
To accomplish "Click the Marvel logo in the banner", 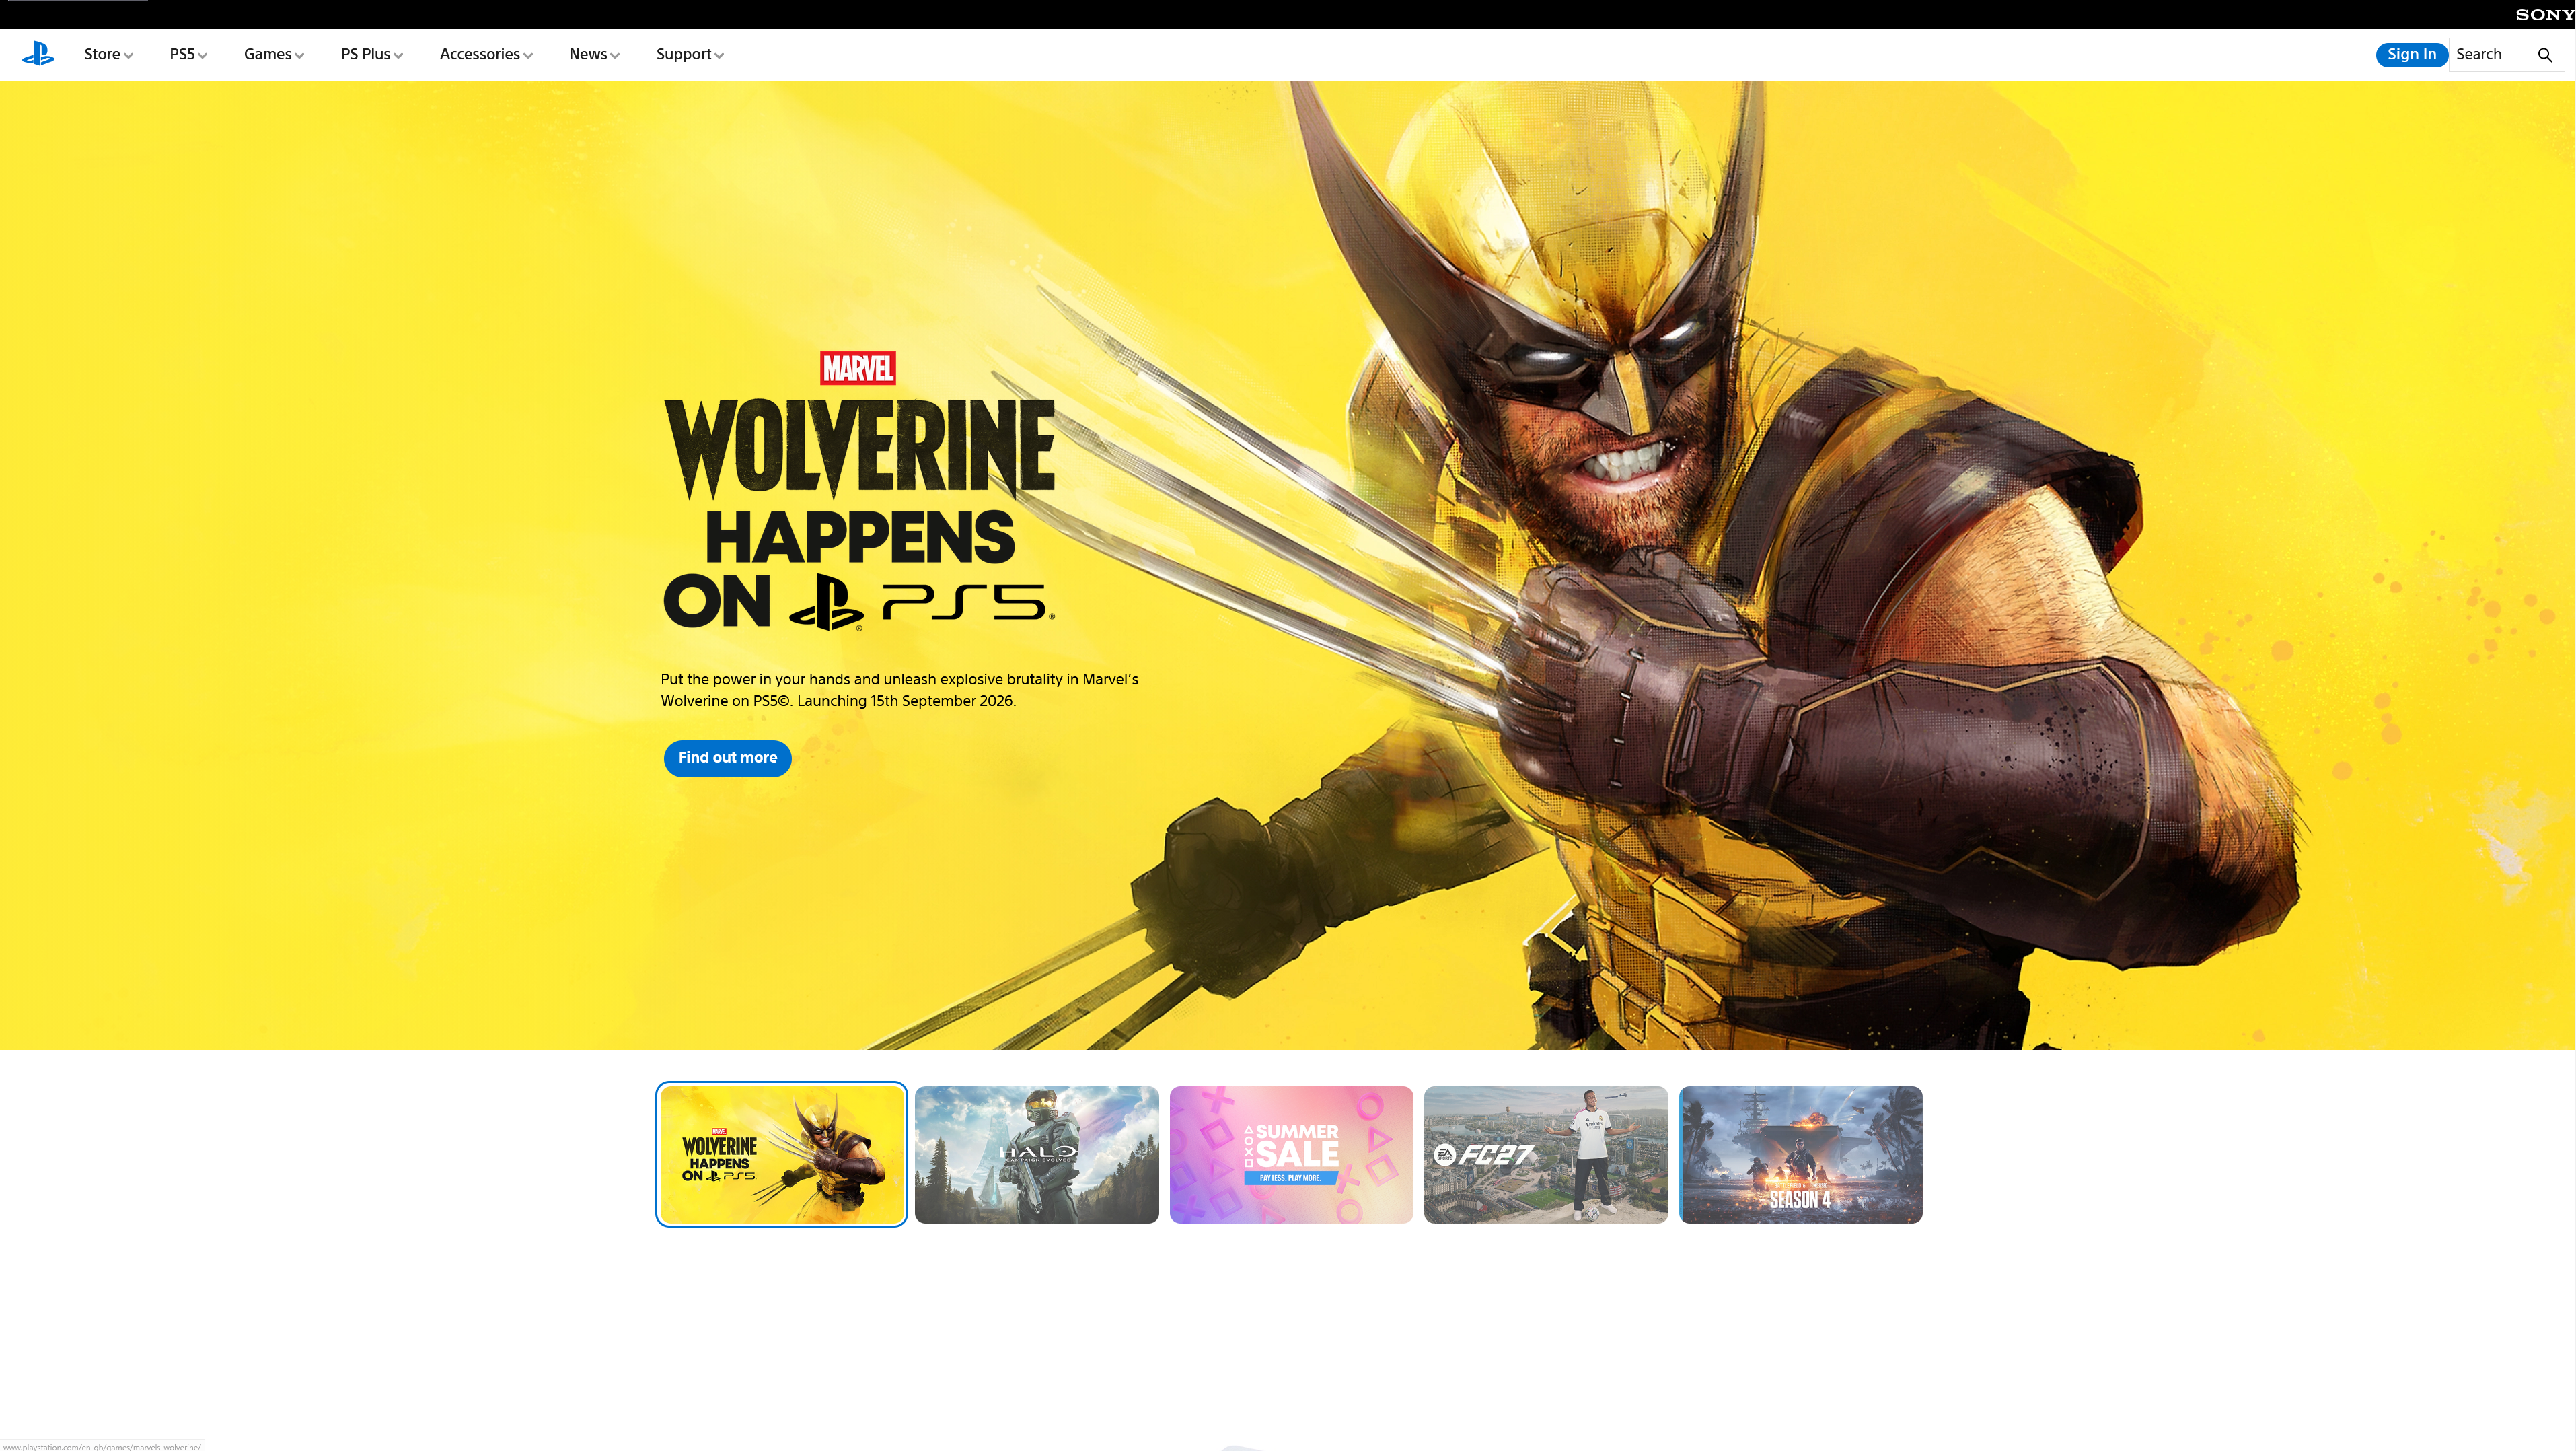I will click(858, 367).
